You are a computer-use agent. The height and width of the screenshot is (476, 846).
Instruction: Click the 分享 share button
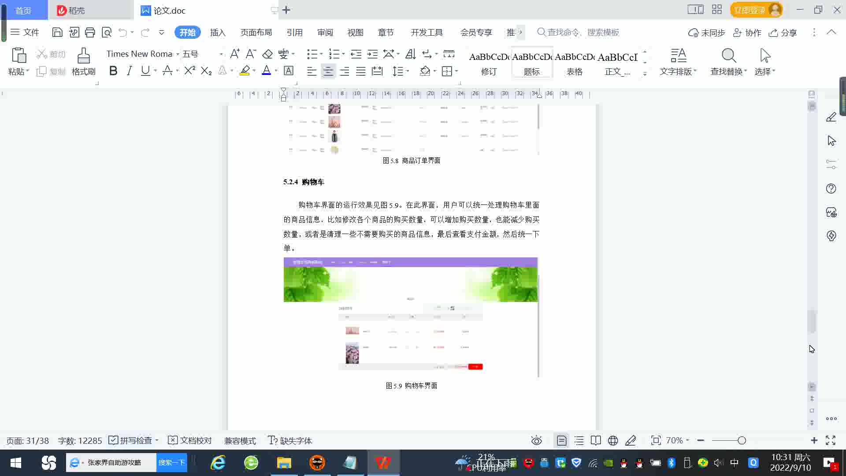tap(783, 32)
